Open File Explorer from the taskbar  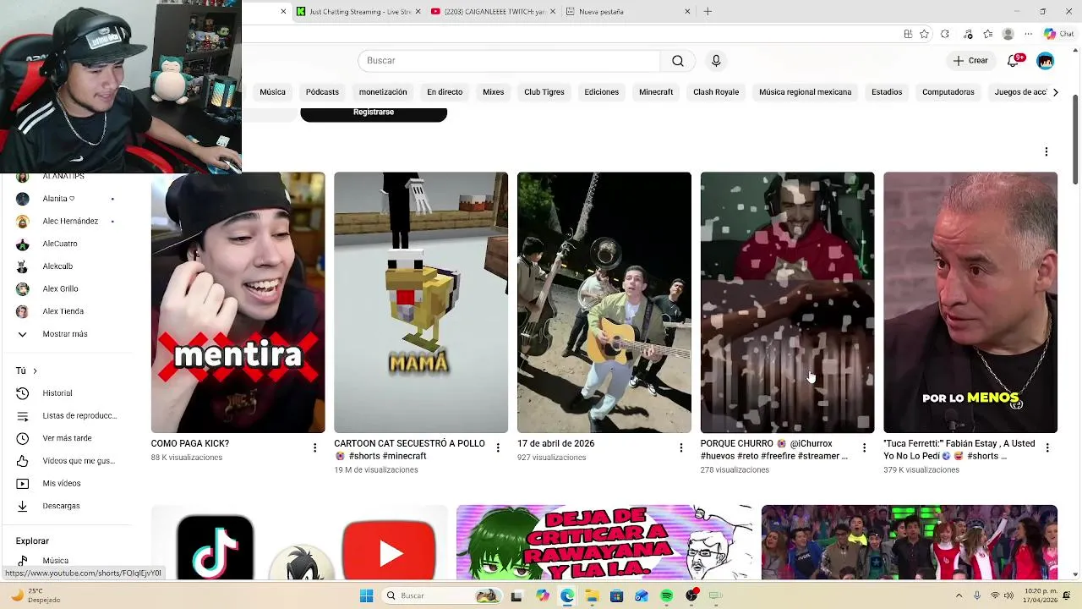click(592, 595)
